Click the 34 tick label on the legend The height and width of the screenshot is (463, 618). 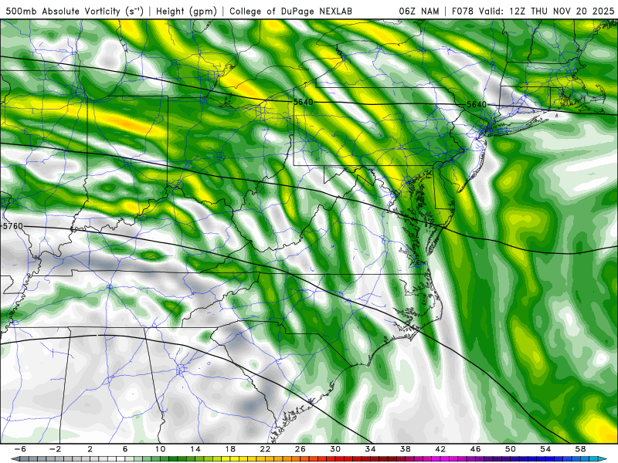coord(370,449)
